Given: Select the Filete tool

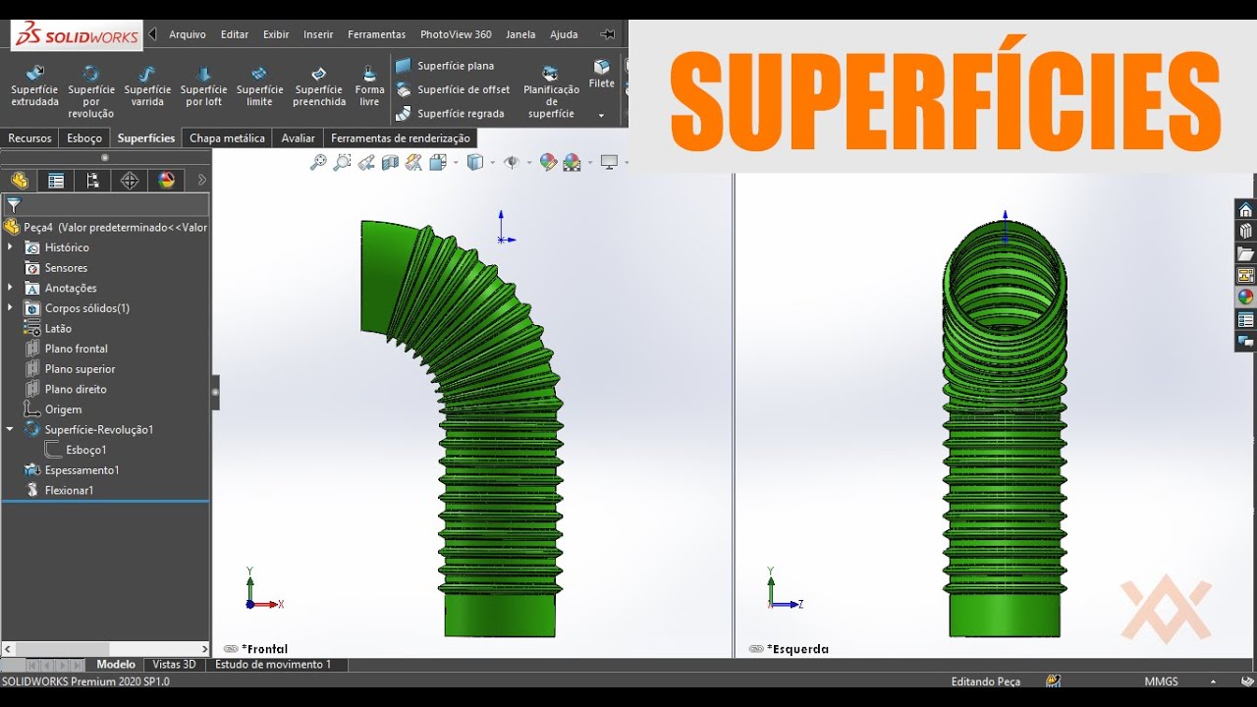Looking at the screenshot, I should click(602, 75).
